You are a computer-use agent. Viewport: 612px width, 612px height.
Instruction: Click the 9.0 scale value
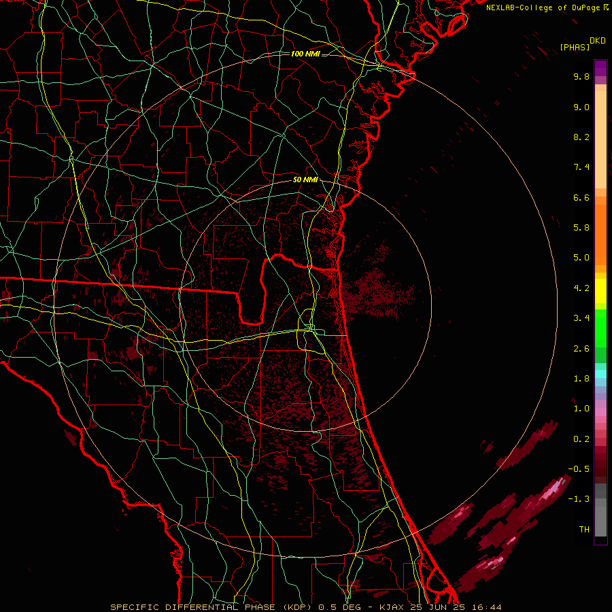[581, 107]
